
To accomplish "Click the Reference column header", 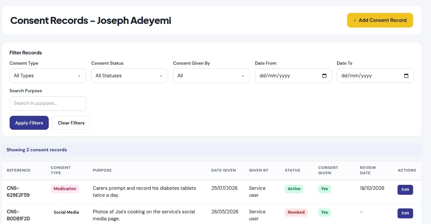I will pos(19,170).
